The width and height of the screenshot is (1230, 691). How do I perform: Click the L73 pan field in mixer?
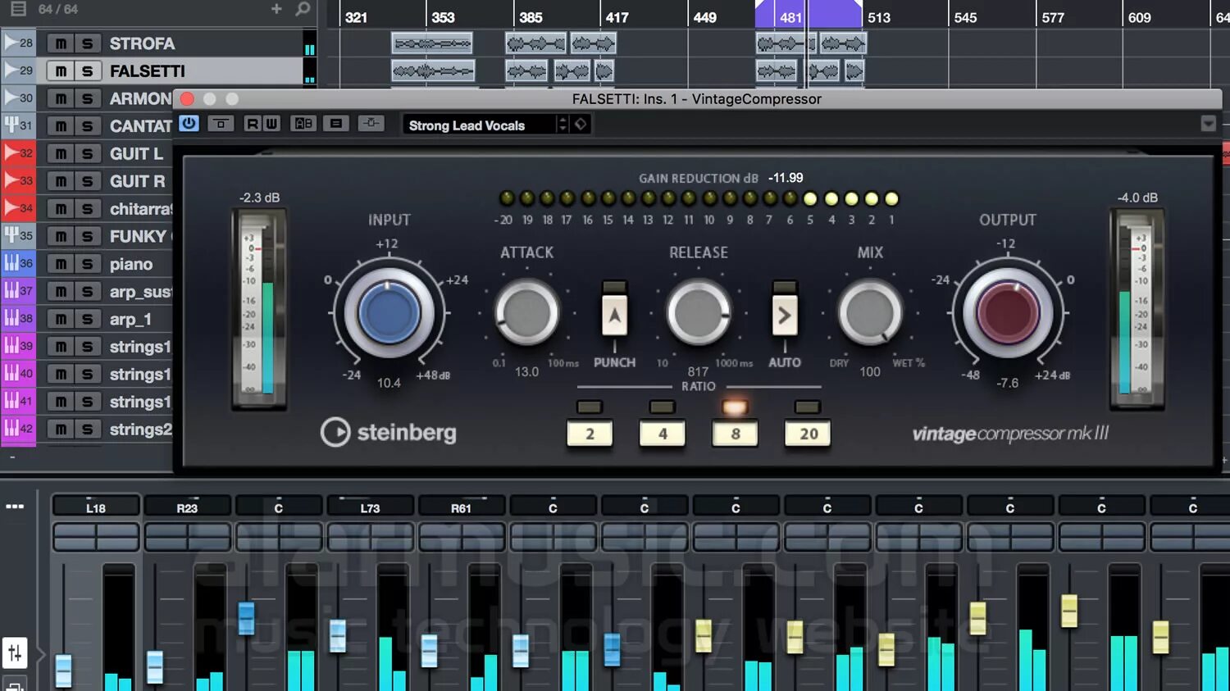click(x=370, y=507)
